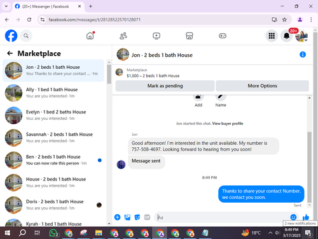318x239 pixels.
Task: Click the Name edit pencil icon
Action: tap(221, 97)
